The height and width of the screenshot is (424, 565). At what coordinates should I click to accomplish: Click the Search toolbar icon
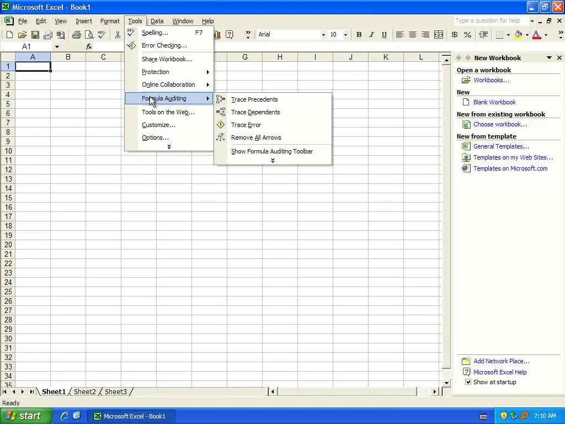pyautogui.click(x=61, y=35)
